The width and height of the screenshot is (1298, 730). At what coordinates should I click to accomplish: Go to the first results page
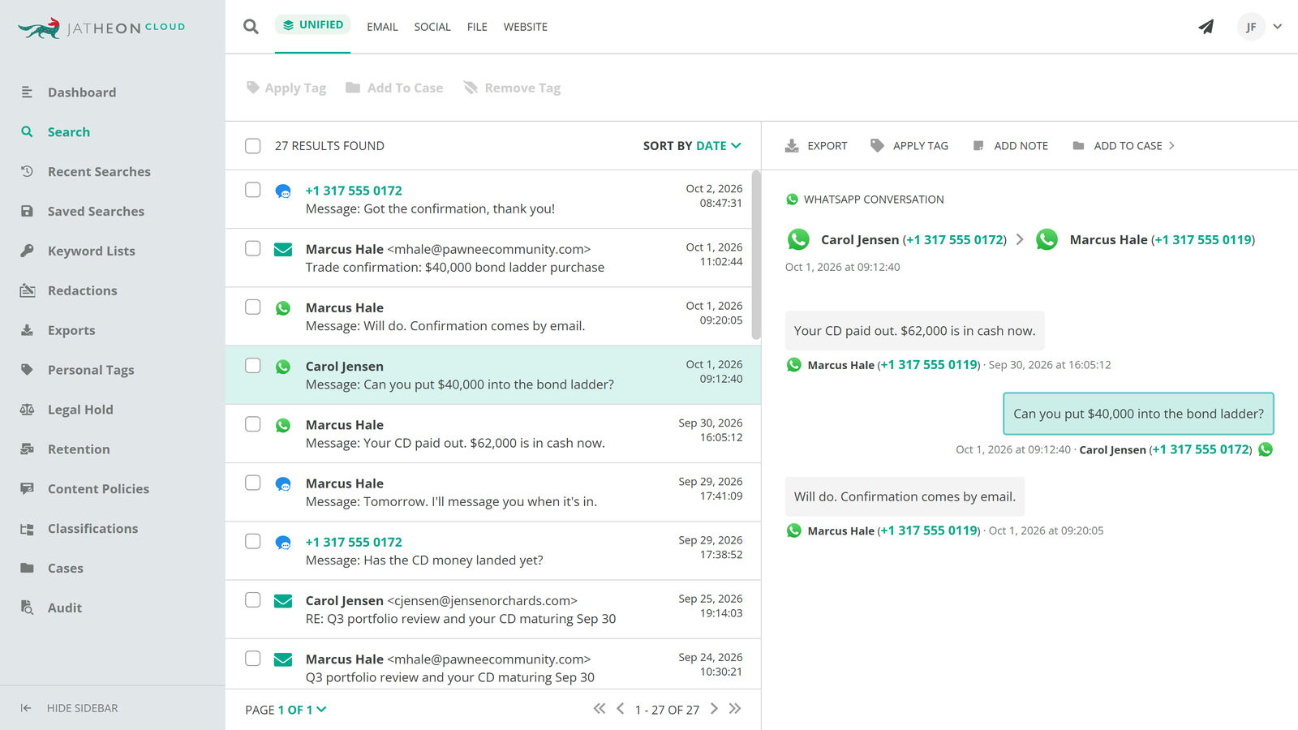(600, 709)
